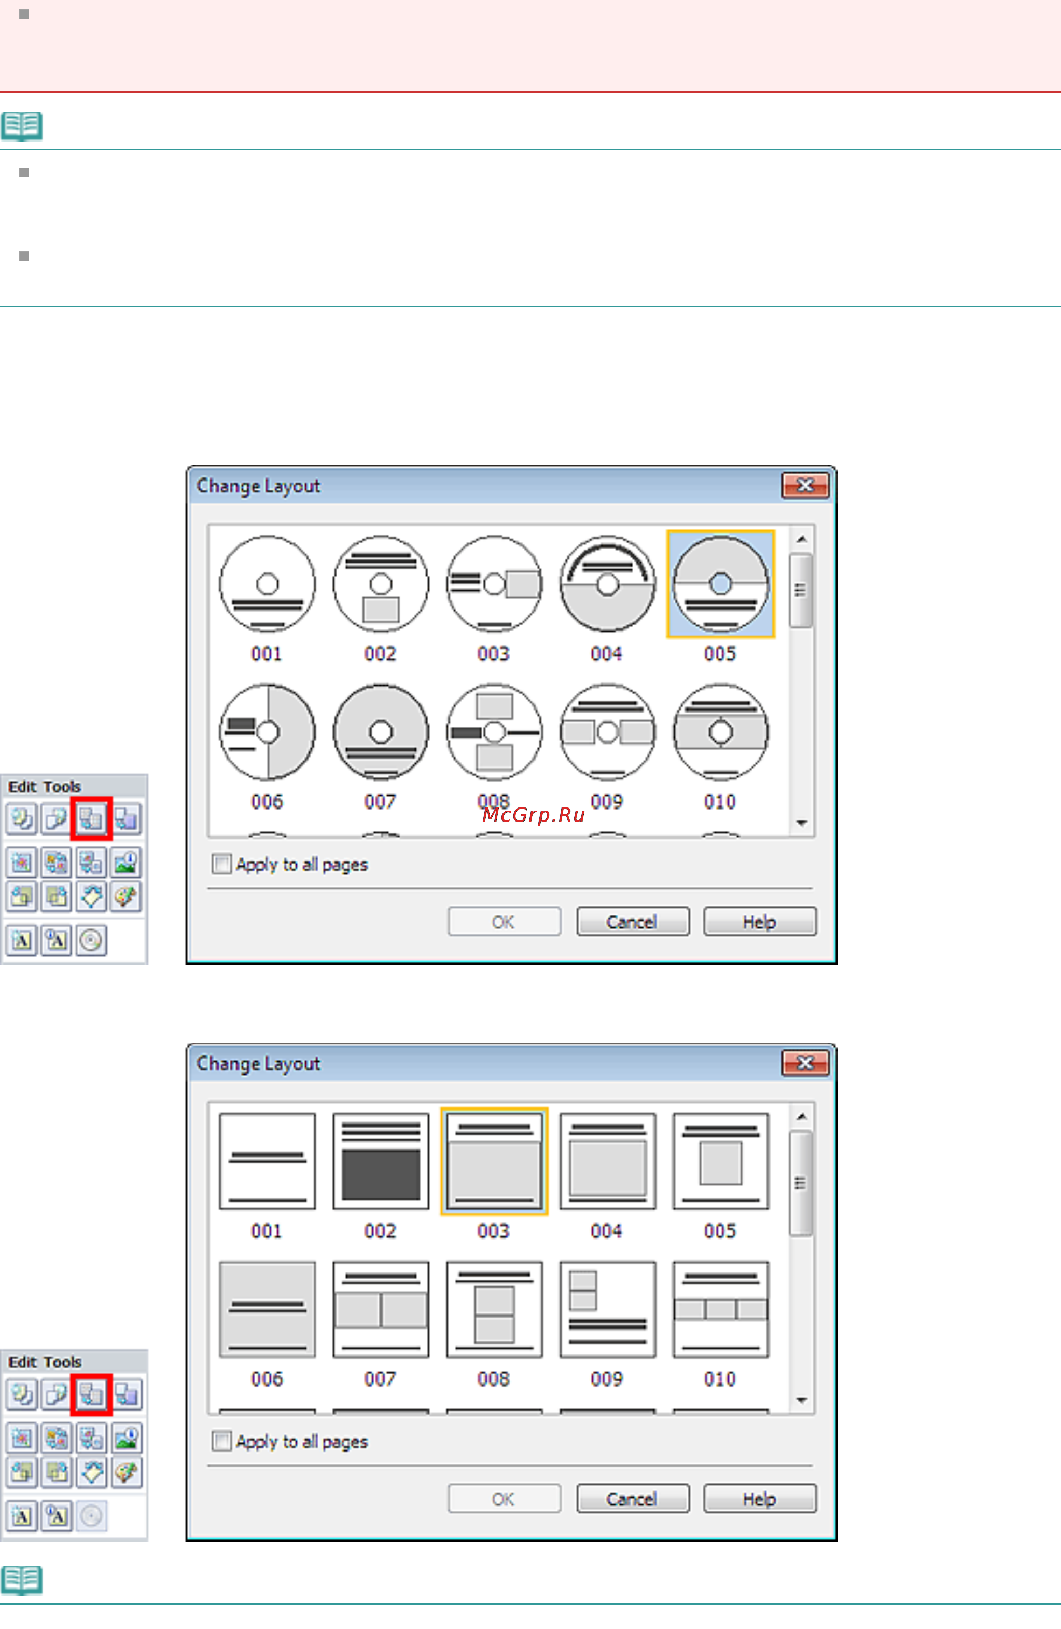
Task: Select page layout 007 two-image thumbnail
Action: 381,1309
